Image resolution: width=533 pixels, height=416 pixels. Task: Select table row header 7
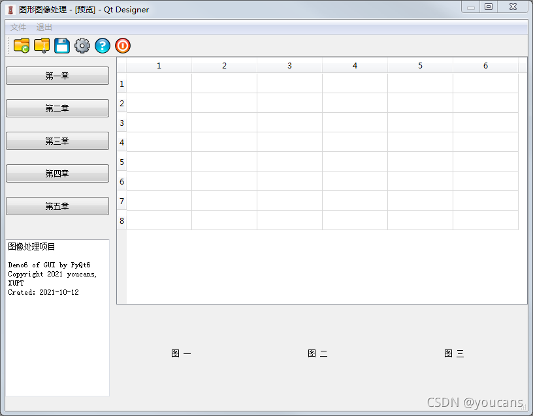click(121, 201)
